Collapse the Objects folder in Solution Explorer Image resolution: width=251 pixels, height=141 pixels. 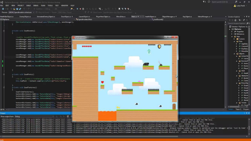pos(234,54)
